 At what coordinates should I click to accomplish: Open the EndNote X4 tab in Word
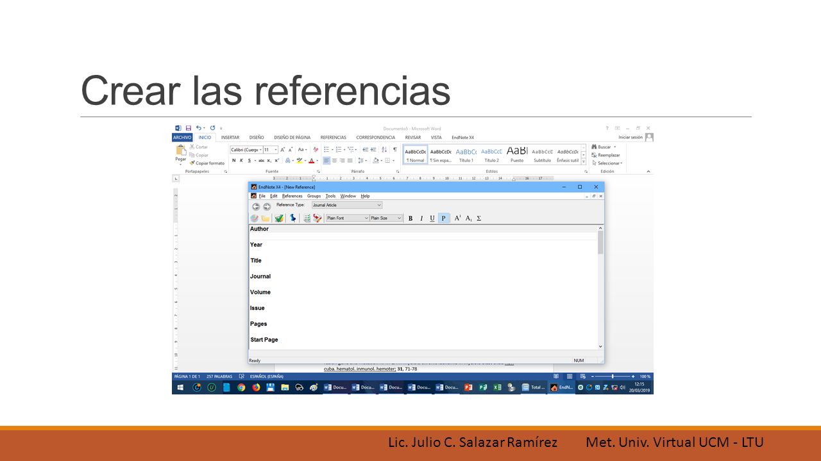point(462,138)
